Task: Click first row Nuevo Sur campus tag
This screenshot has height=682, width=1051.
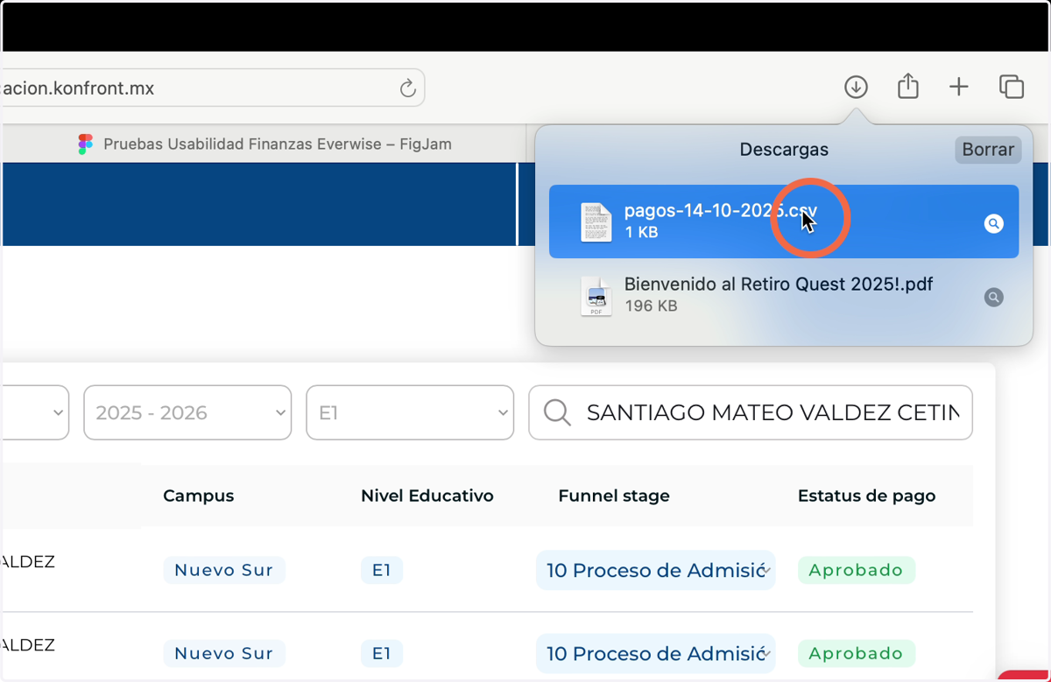Action: point(224,570)
